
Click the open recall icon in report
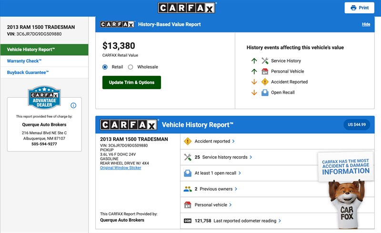coord(188,173)
